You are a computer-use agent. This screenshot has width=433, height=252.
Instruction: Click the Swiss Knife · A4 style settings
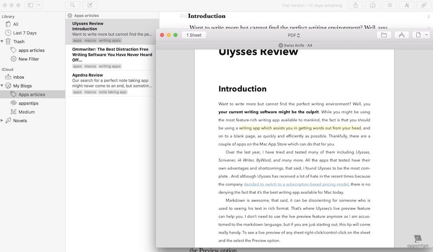pyautogui.click(x=295, y=46)
